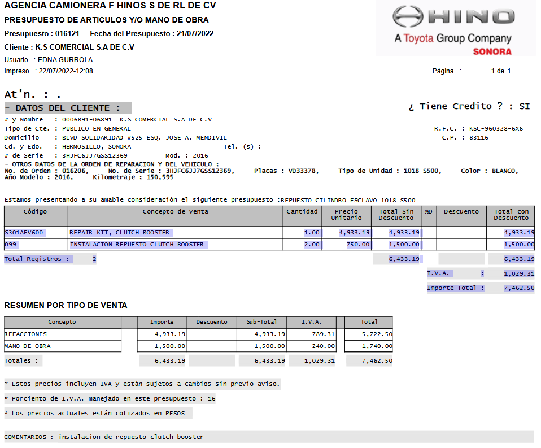Screen dimensions: 541x448
Task: Click the red SONORA text under logo
Action: click(492, 51)
